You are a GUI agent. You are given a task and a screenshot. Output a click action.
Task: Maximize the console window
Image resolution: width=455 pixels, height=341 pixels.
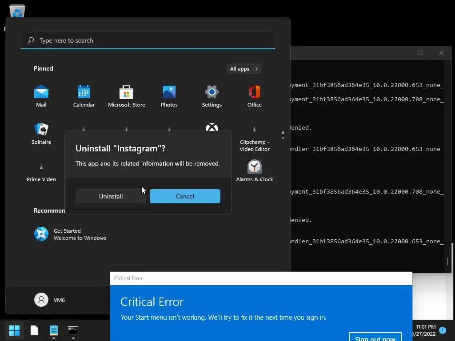(421, 53)
